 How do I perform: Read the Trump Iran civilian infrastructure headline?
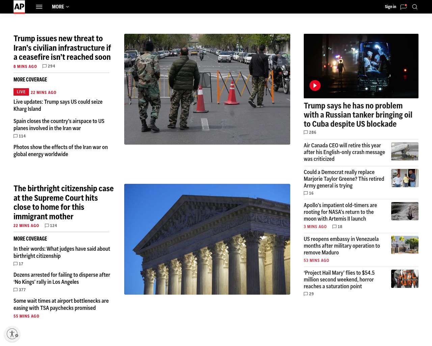pyautogui.click(x=62, y=48)
